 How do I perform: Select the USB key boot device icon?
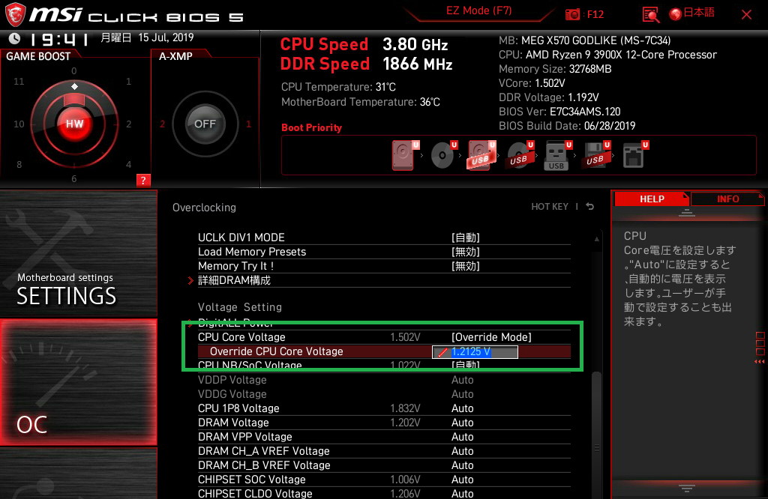557,156
